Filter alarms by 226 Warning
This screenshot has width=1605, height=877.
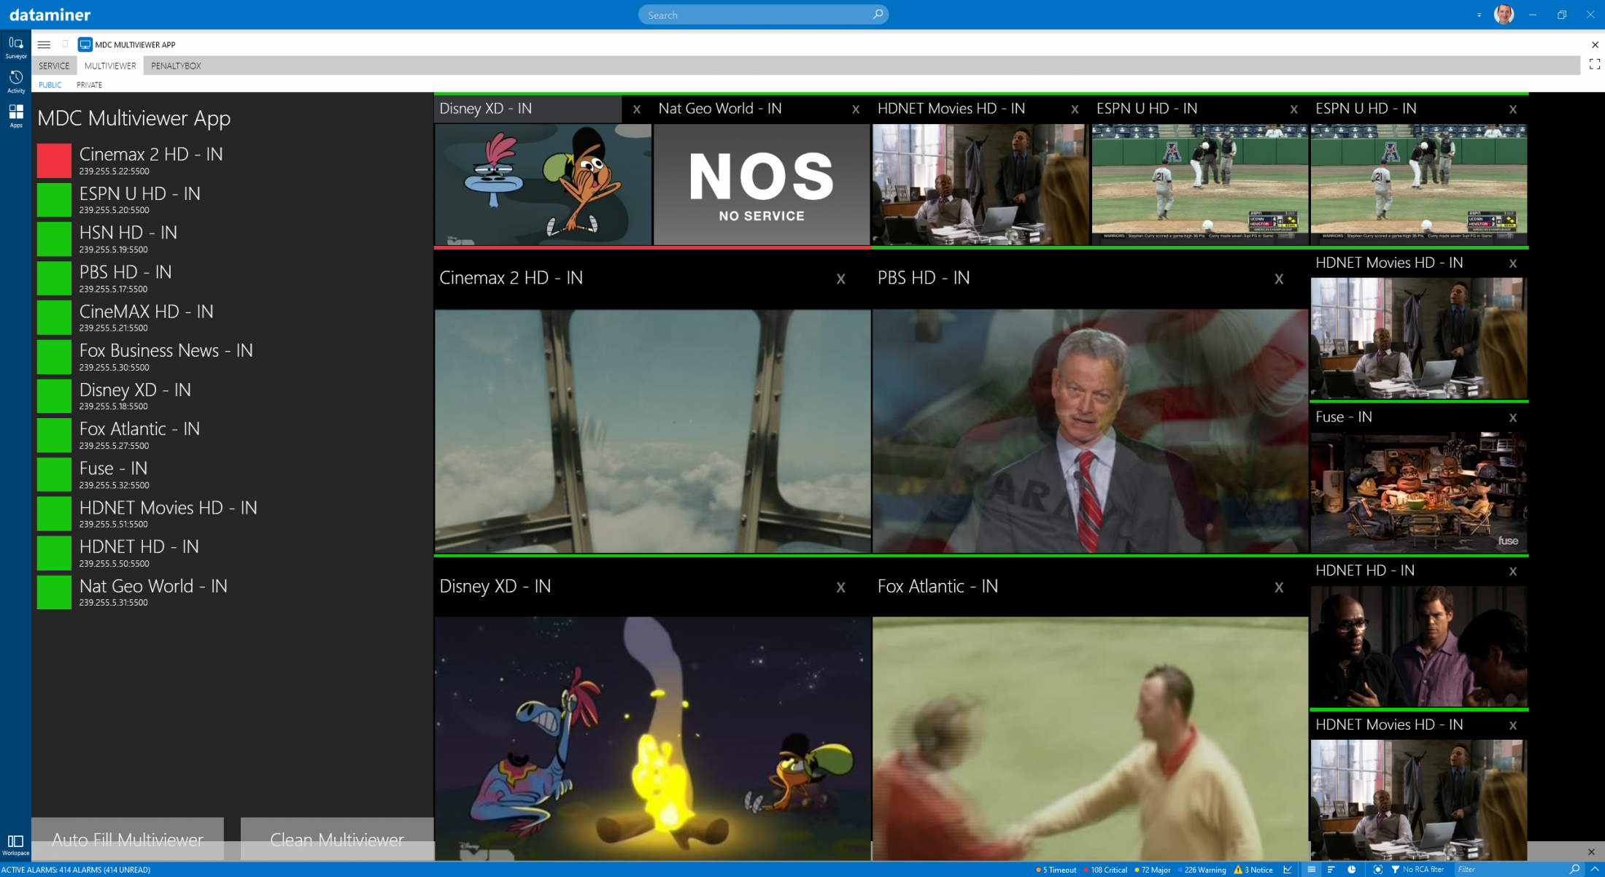coord(1202,870)
